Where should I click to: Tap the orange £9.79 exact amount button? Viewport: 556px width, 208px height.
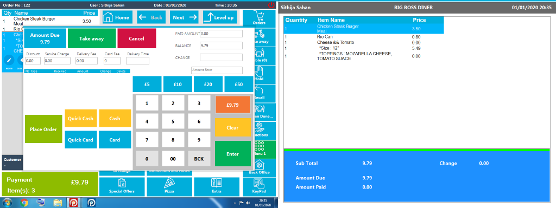click(232, 105)
